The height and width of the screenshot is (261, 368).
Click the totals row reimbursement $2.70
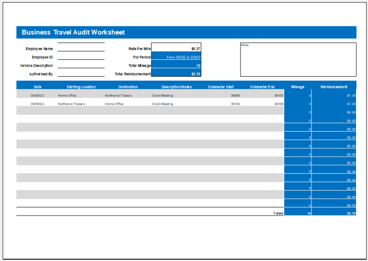tap(351, 214)
